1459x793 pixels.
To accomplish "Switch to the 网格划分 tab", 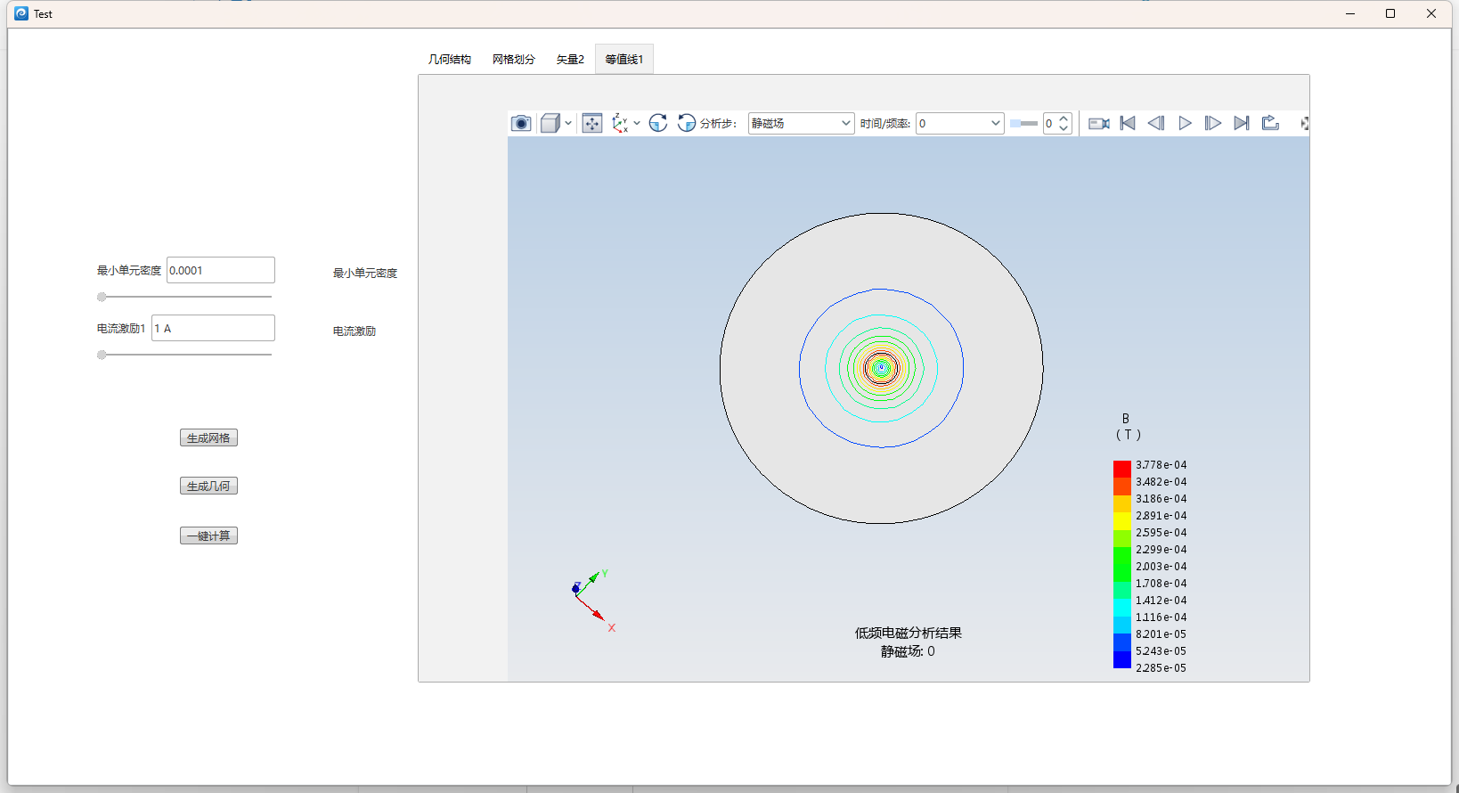I will [514, 60].
